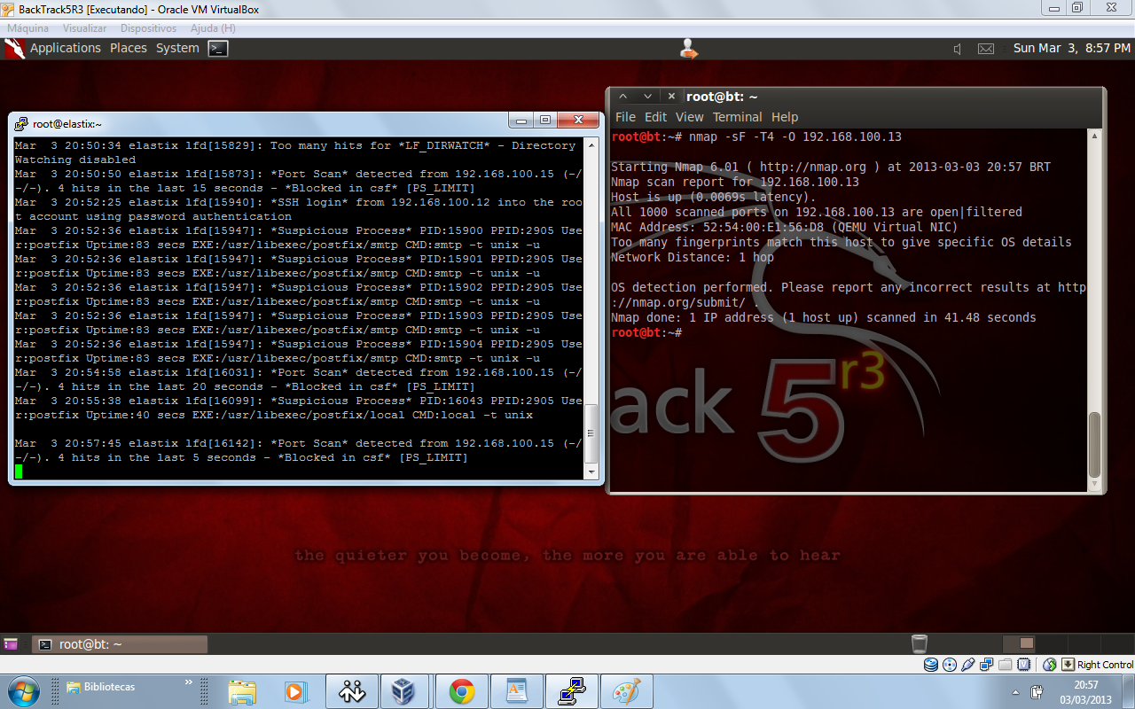Open the terminal Edit menu

(655, 117)
